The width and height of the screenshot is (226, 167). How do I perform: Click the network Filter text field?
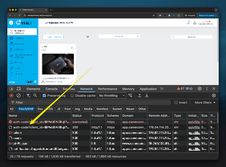[x=90, y=103]
